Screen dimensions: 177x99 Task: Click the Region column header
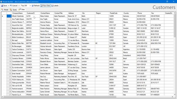[102, 13]
